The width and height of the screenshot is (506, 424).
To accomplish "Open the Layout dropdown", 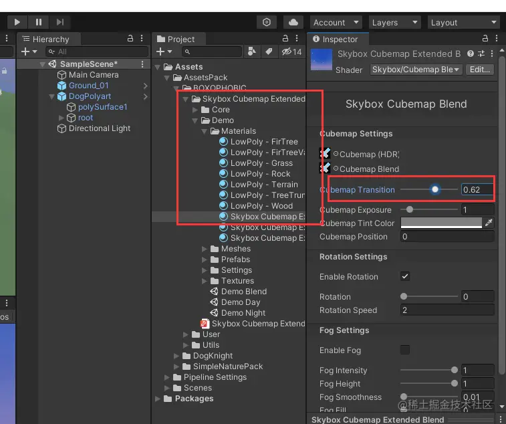I will 464,23.
